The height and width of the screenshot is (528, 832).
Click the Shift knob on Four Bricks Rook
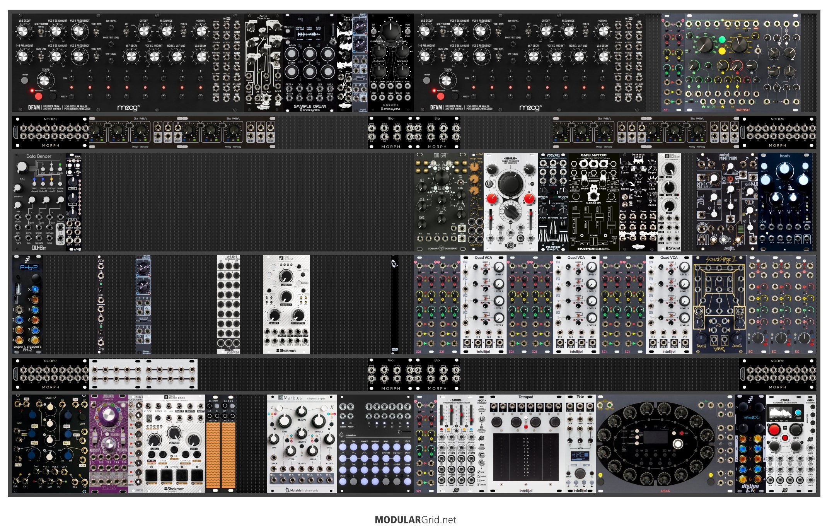coord(193,439)
